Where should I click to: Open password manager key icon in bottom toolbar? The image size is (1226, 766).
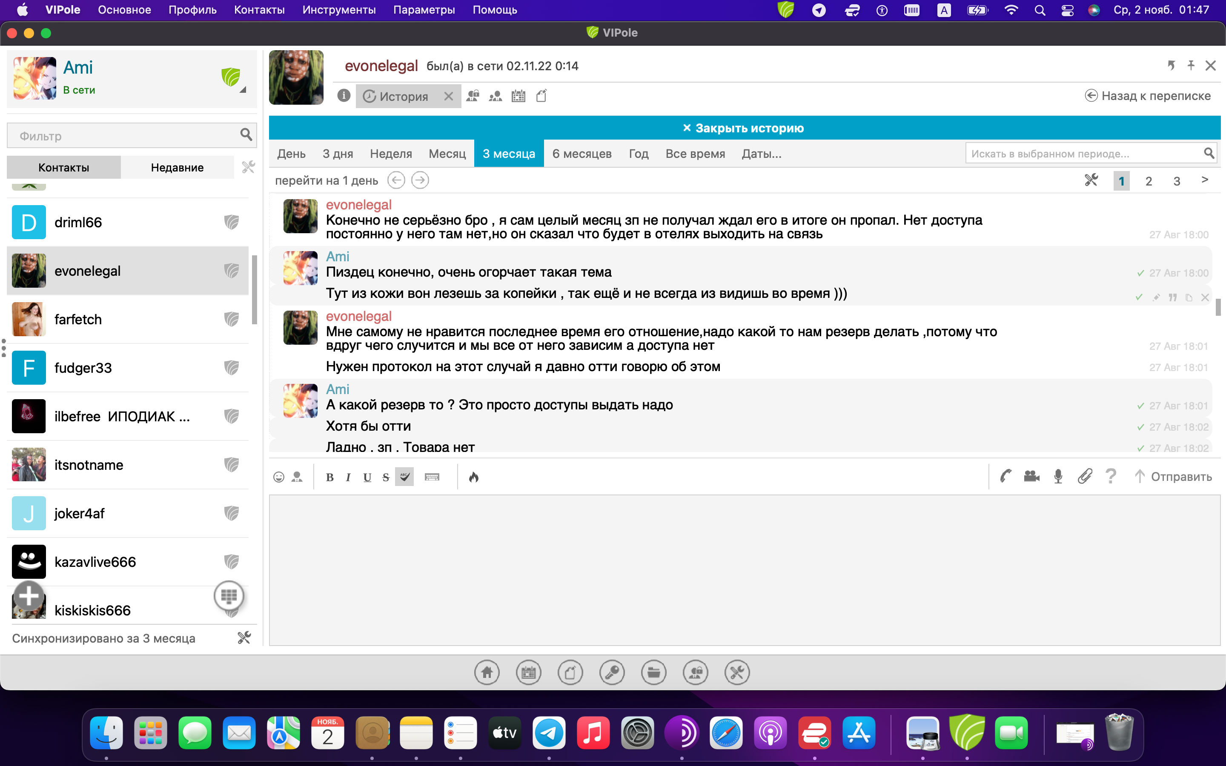(612, 673)
